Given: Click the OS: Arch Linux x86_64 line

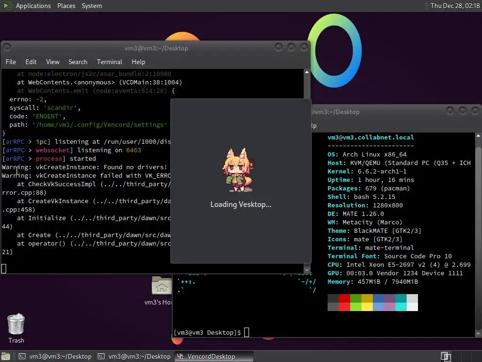Looking at the screenshot, I should click(x=367, y=155).
